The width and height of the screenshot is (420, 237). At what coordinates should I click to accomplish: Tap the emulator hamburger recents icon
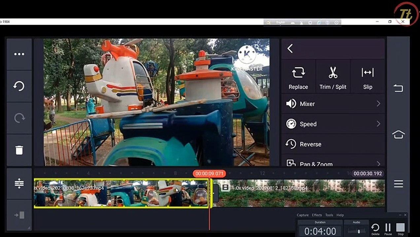(x=398, y=184)
